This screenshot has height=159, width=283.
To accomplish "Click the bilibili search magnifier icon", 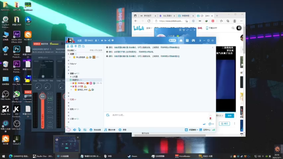I will tap(233, 28).
